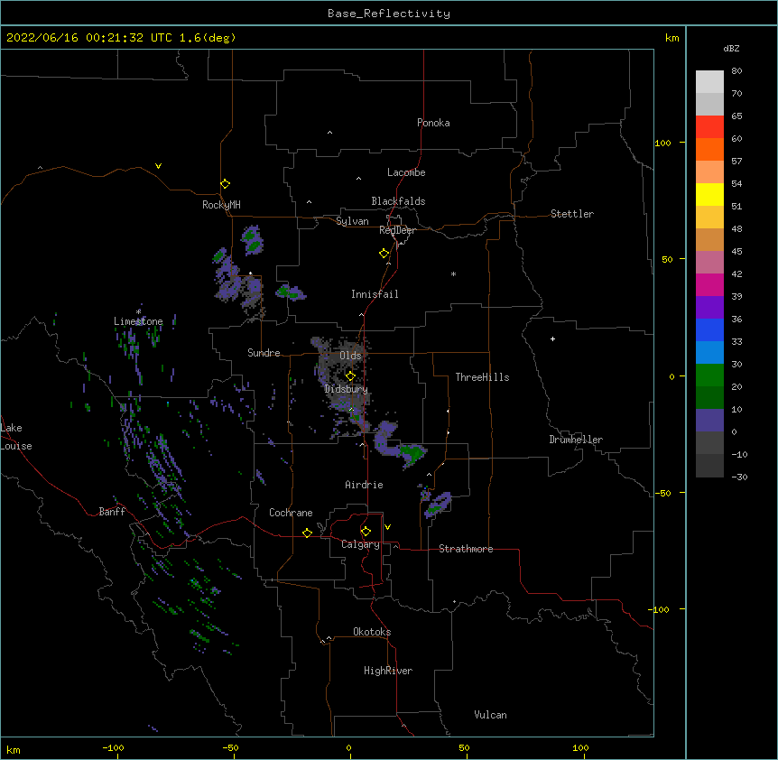778x760 pixels.
Task: Pick the pink 45-42 dBZ legend swatch
Action: coord(709,262)
